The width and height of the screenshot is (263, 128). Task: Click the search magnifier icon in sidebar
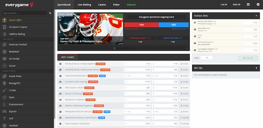tap(50, 13)
